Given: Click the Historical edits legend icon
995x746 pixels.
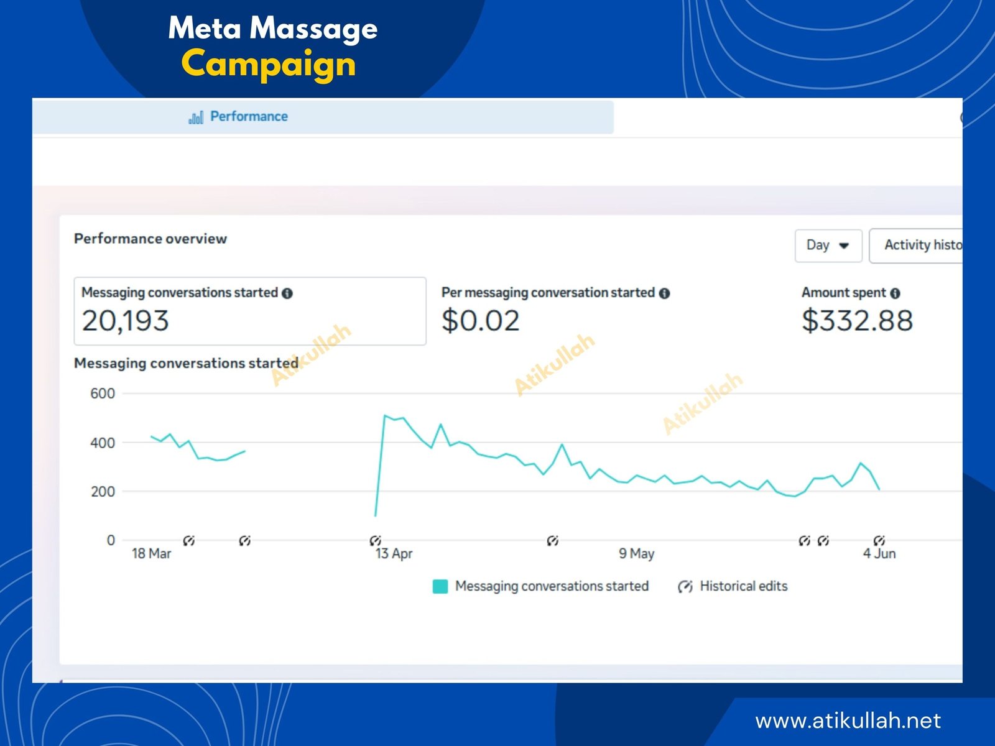Looking at the screenshot, I should click(685, 586).
